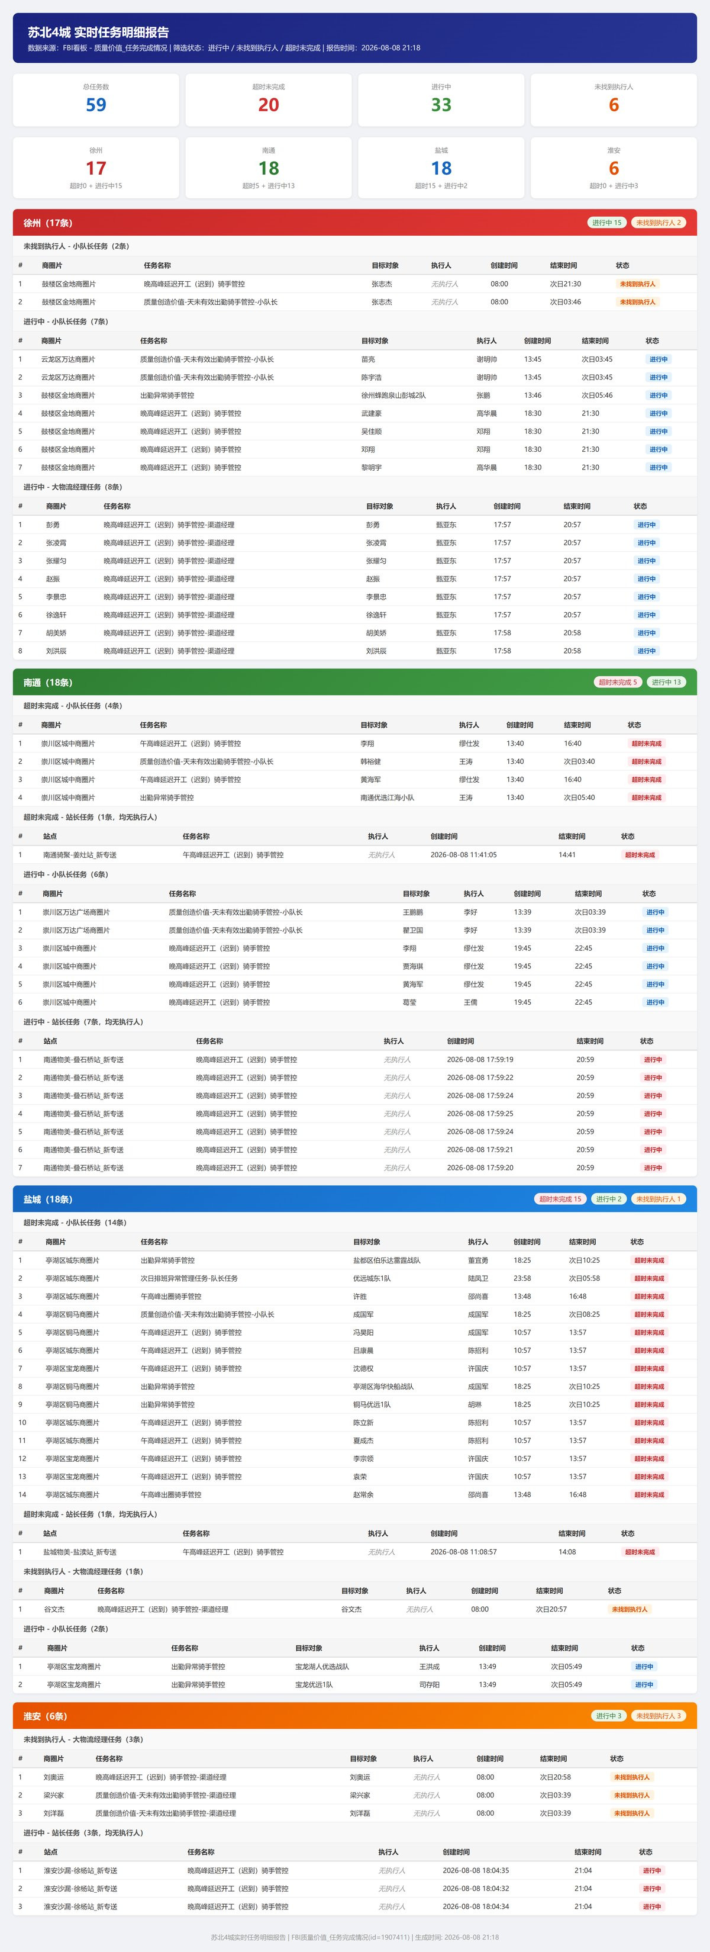Click target cell 王鹏鹏

pyautogui.click(x=414, y=912)
